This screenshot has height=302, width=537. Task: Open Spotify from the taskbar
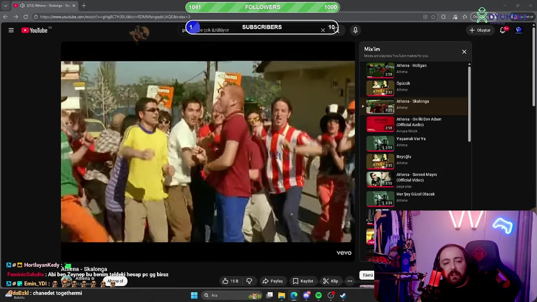click(318, 295)
